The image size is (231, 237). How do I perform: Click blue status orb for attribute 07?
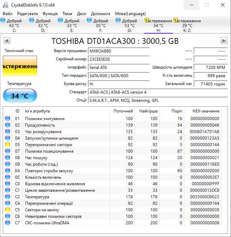tap(8, 151)
